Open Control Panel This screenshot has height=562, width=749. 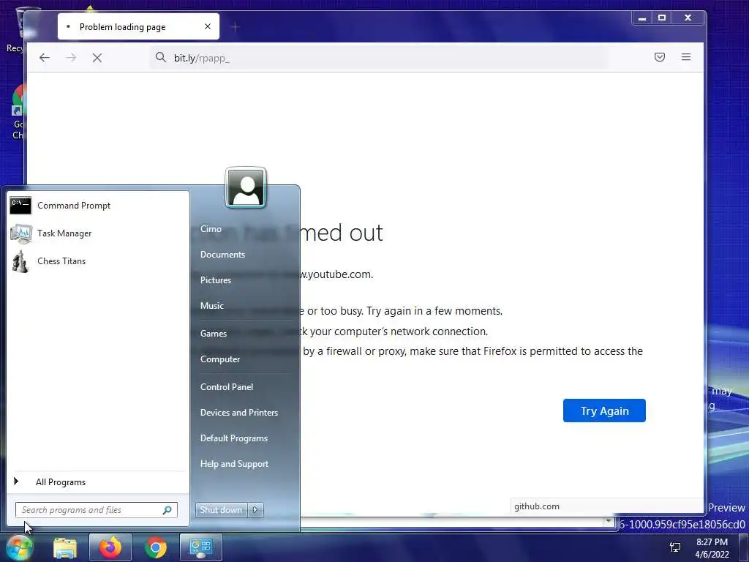point(227,387)
